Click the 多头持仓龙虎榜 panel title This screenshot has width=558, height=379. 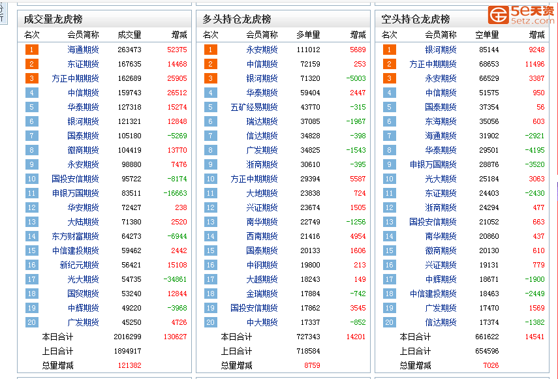pyautogui.click(x=237, y=19)
